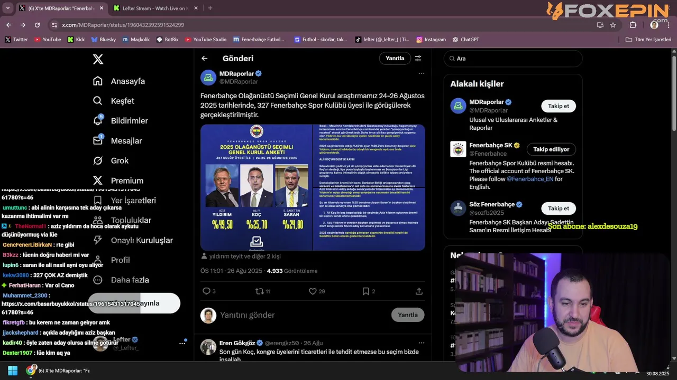Click the gray Yanıtla submit button
The height and width of the screenshot is (380, 677).
click(408, 315)
